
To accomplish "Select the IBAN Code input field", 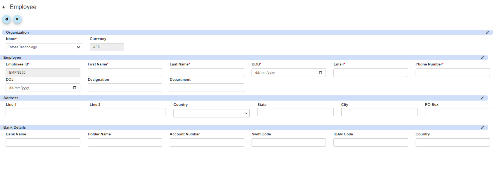I will (x=370, y=142).
